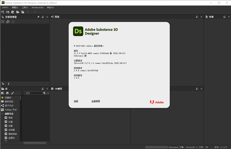Close the Parameters panel
The width and height of the screenshot is (231, 149).
pos(229,17)
